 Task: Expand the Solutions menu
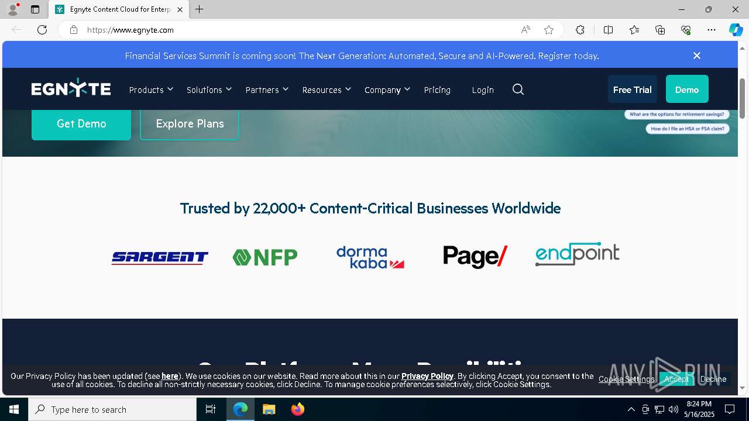pyautogui.click(x=209, y=89)
